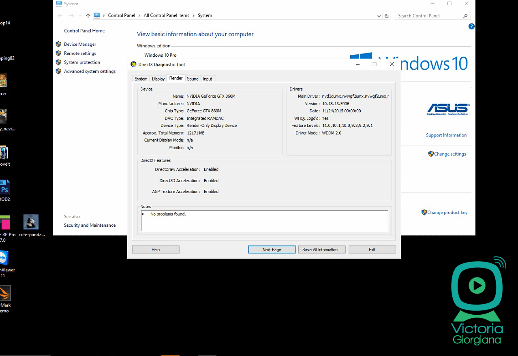Viewport: 518px width, 356px height.
Task: Click 'No problems found.' in Notes box
Action: click(168, 214)
